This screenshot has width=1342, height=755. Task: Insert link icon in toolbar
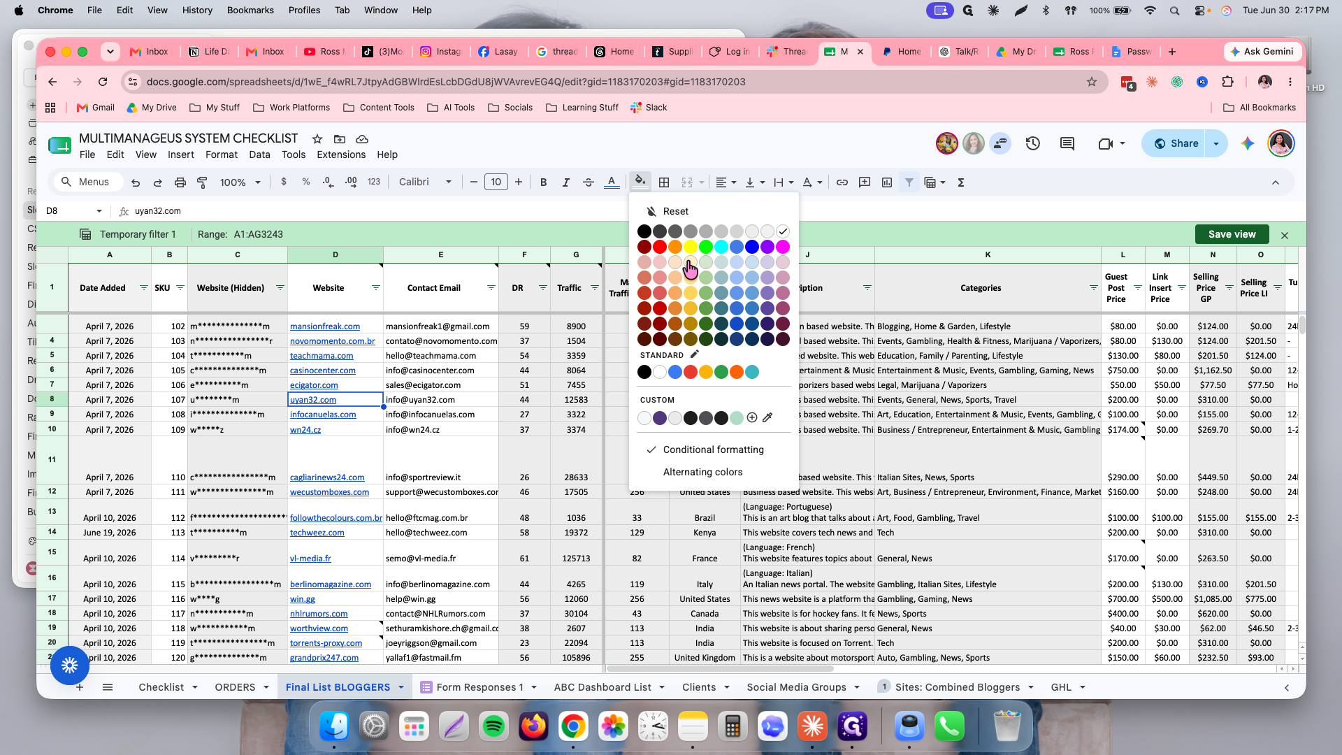point(842,182)
